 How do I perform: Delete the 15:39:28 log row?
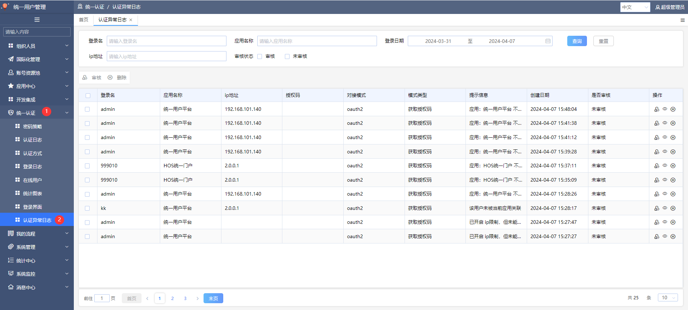point(673,152)
